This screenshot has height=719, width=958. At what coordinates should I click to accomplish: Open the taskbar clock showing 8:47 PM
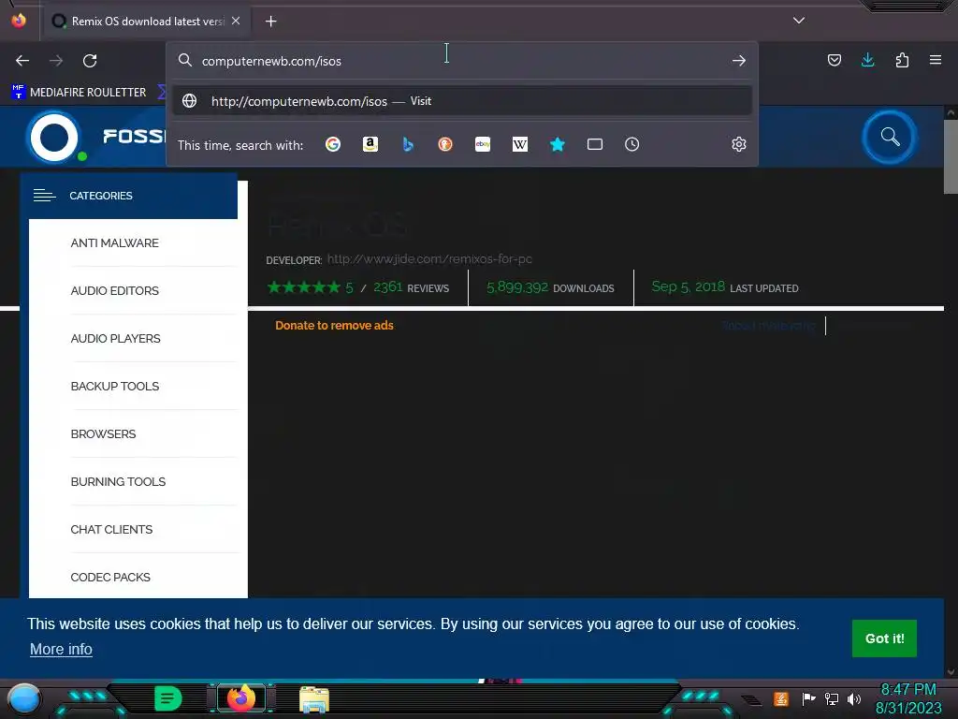click(907, 698)
